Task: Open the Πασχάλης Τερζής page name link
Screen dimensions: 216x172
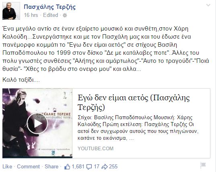Action: tap(50, 7)
